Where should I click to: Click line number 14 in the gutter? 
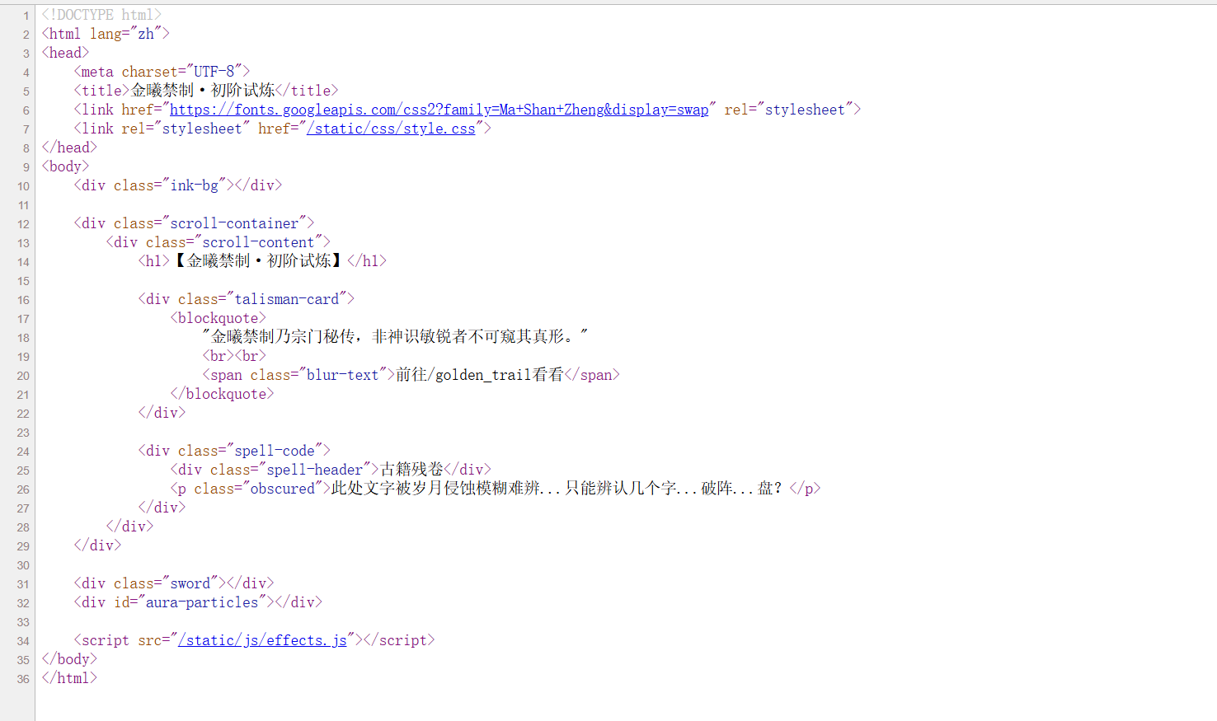(23, 262)
